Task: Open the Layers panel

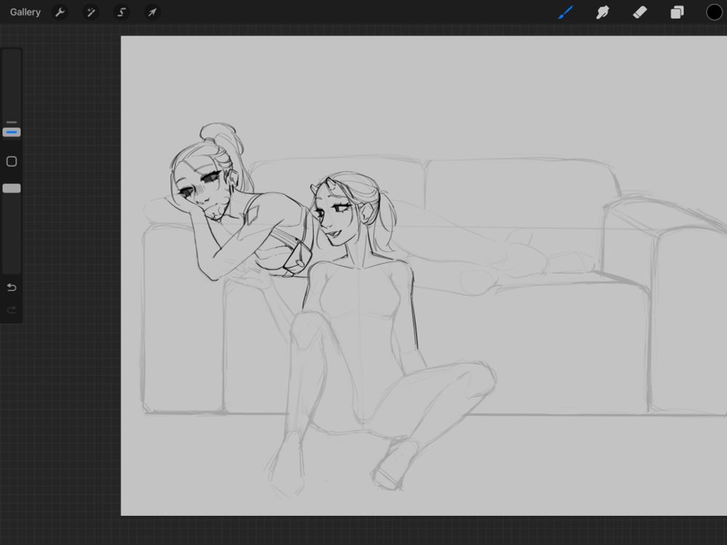Action: (x=677, y=12)
